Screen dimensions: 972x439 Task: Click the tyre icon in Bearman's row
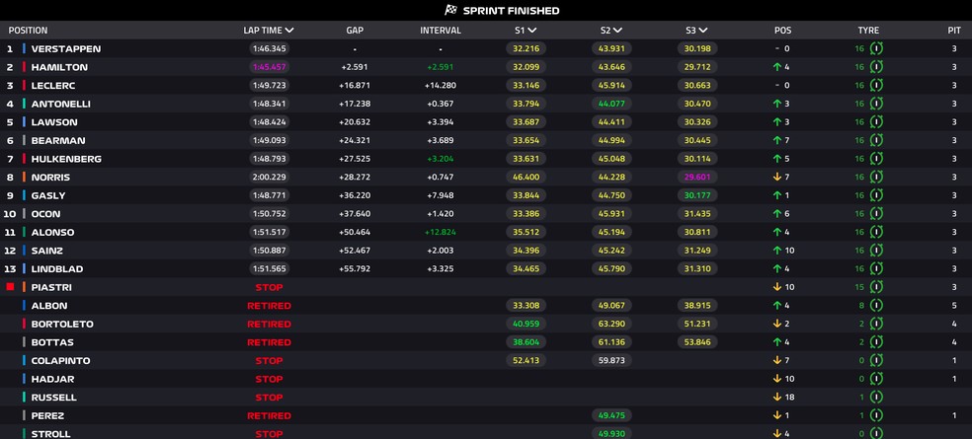pos(876,140)
